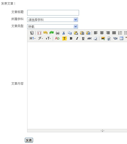The width and height of the screenshot is (127, 144).
Task: Open the 所属学科 subject dropdown
Action: pos(53,20)
